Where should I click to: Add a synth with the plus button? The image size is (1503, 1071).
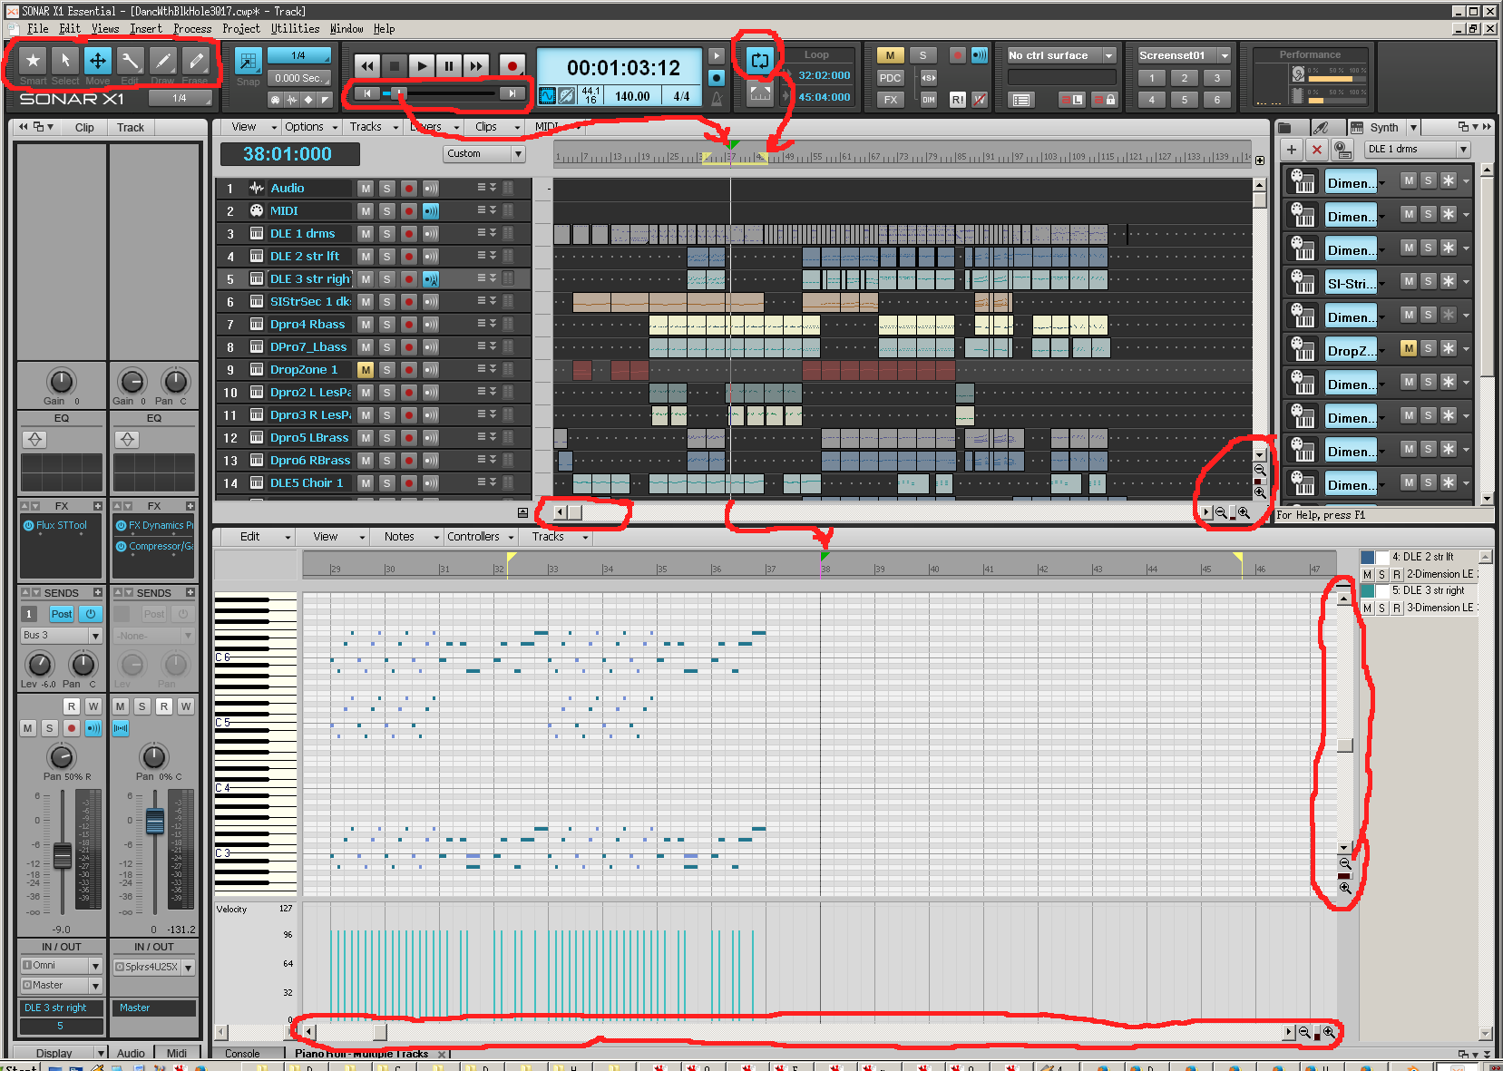1292,150
